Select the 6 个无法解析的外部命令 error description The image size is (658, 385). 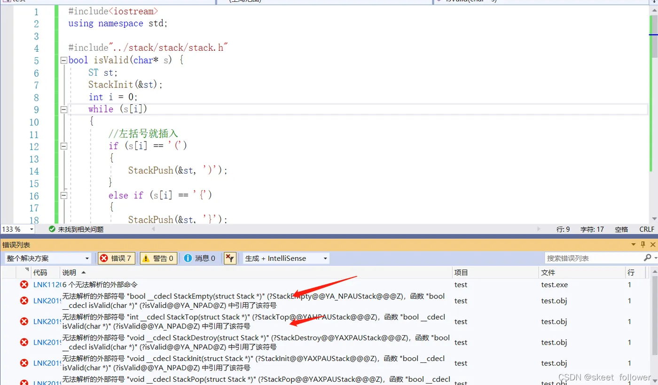[100, 285]
